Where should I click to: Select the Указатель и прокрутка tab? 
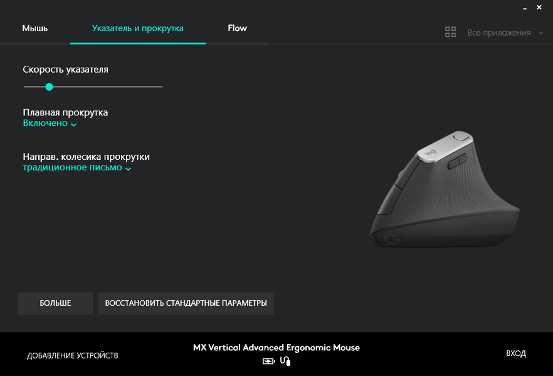pos(137,28)
